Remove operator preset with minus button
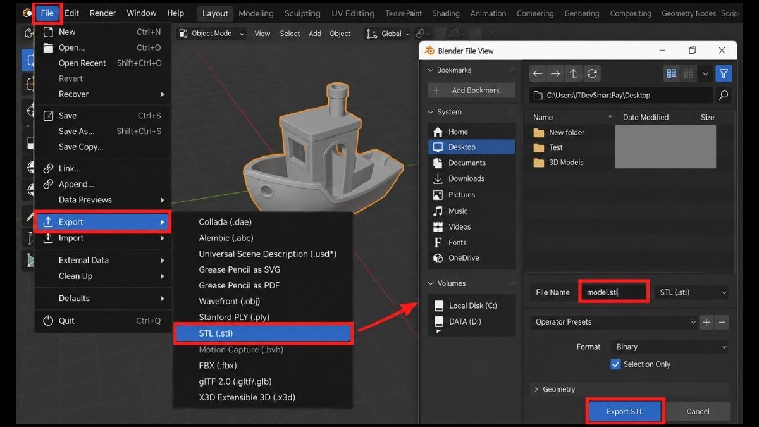 [722, 322]
